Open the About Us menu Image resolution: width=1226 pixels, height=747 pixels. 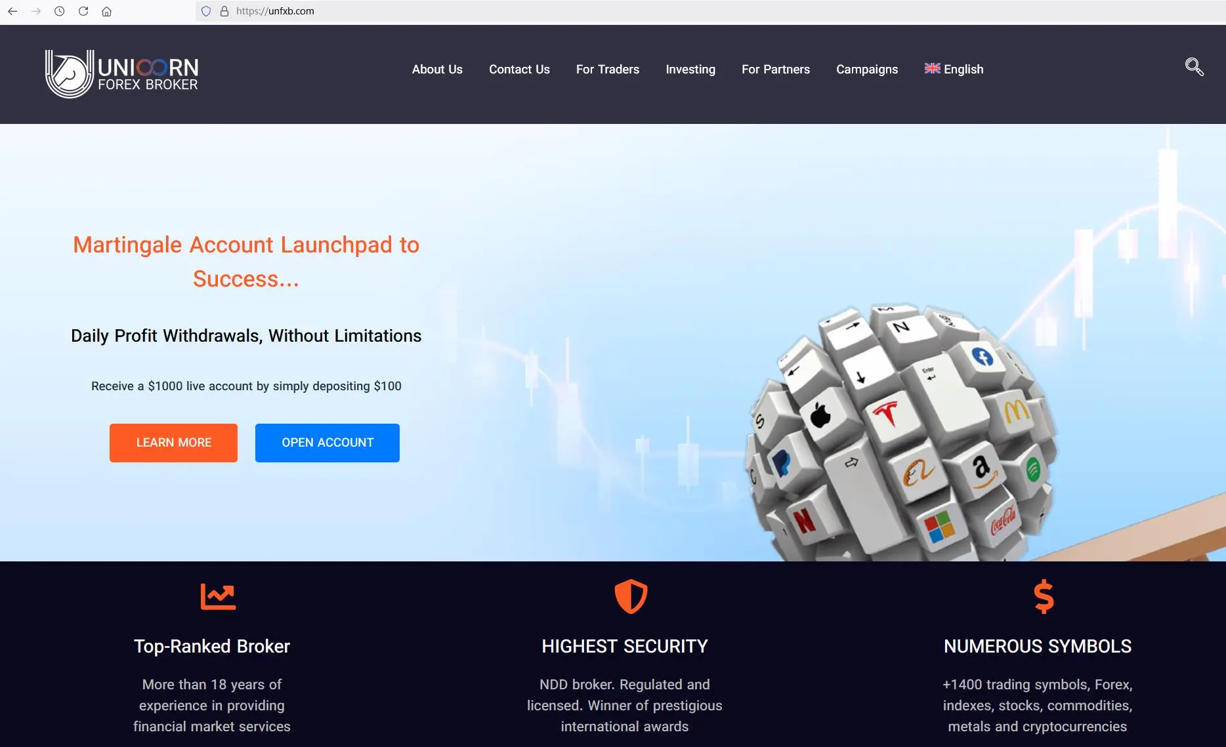pyautogui.click(x=437, y=70)
